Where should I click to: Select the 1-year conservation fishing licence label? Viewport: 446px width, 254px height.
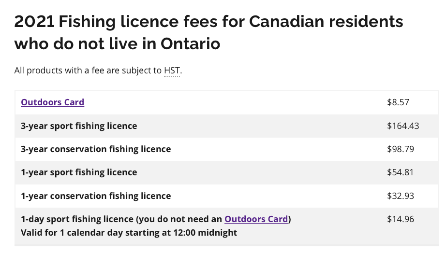pos(96,196)
